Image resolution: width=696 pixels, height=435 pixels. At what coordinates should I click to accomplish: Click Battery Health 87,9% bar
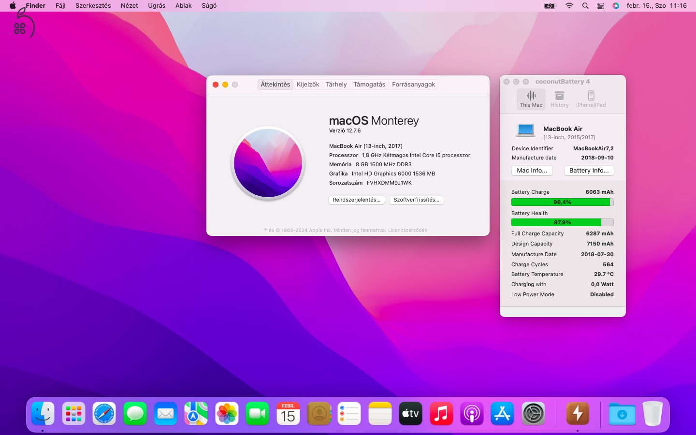[x=563, y=222]
